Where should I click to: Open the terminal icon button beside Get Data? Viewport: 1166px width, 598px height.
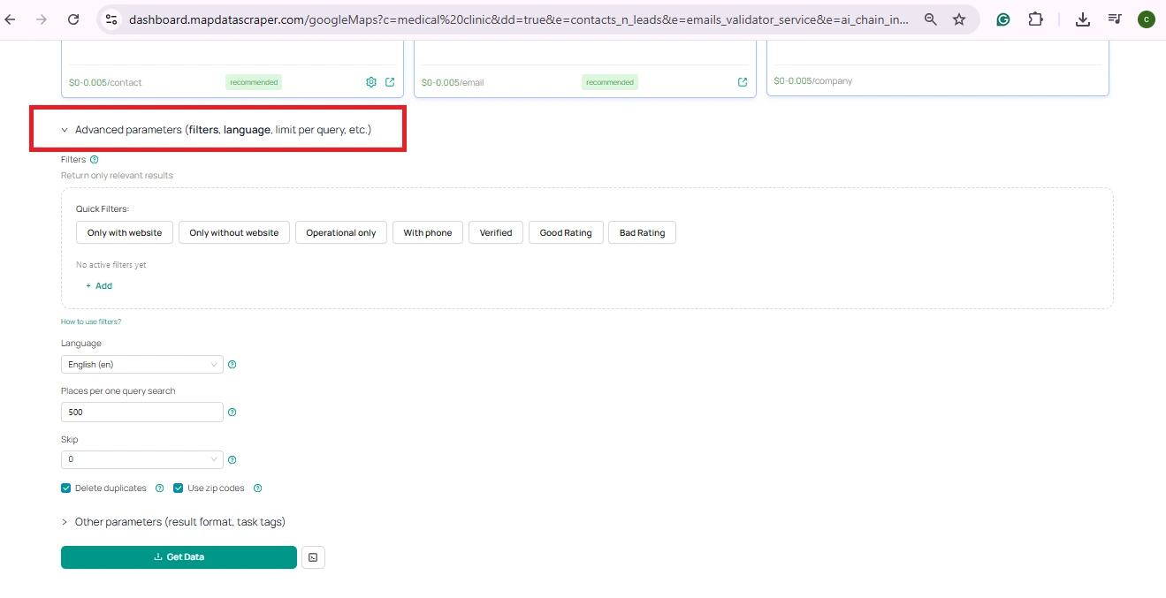(313, 557)
